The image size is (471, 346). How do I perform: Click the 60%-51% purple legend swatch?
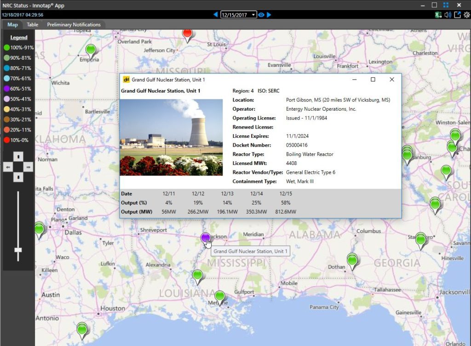point(6,89)
